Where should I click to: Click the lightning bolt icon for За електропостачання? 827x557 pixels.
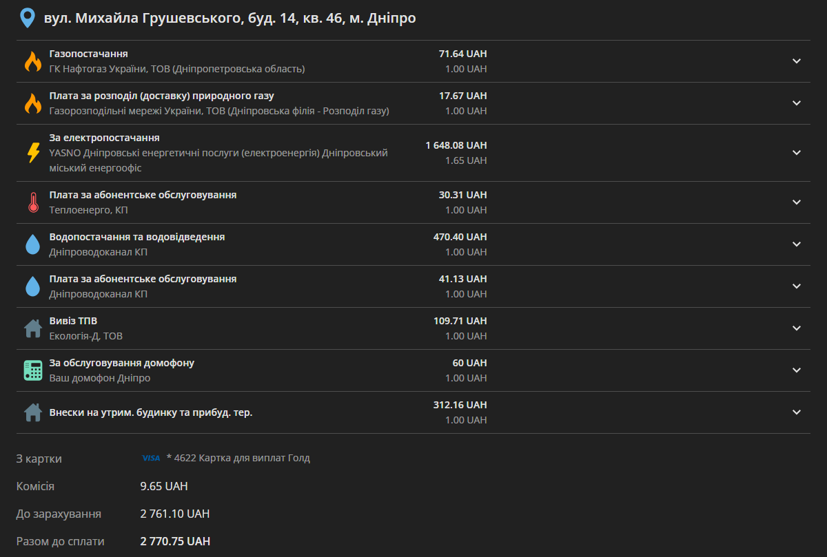tap(33, 152)
